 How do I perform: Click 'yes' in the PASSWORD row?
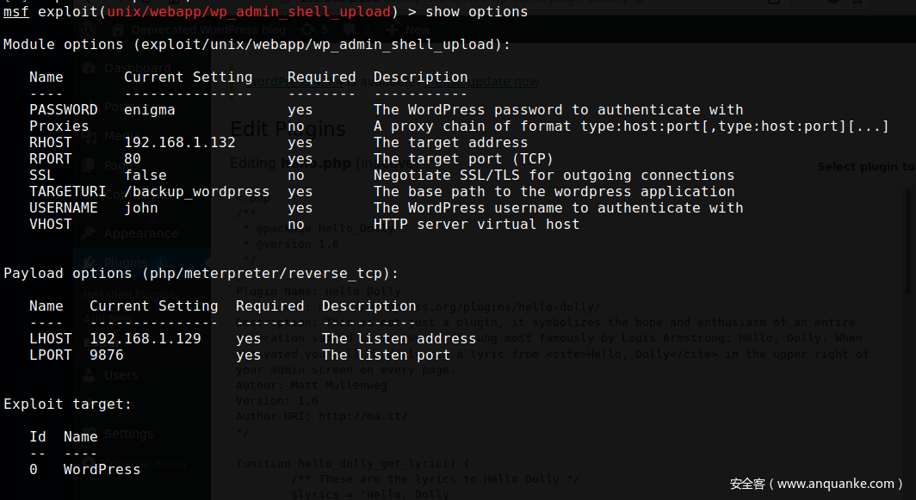300,110
